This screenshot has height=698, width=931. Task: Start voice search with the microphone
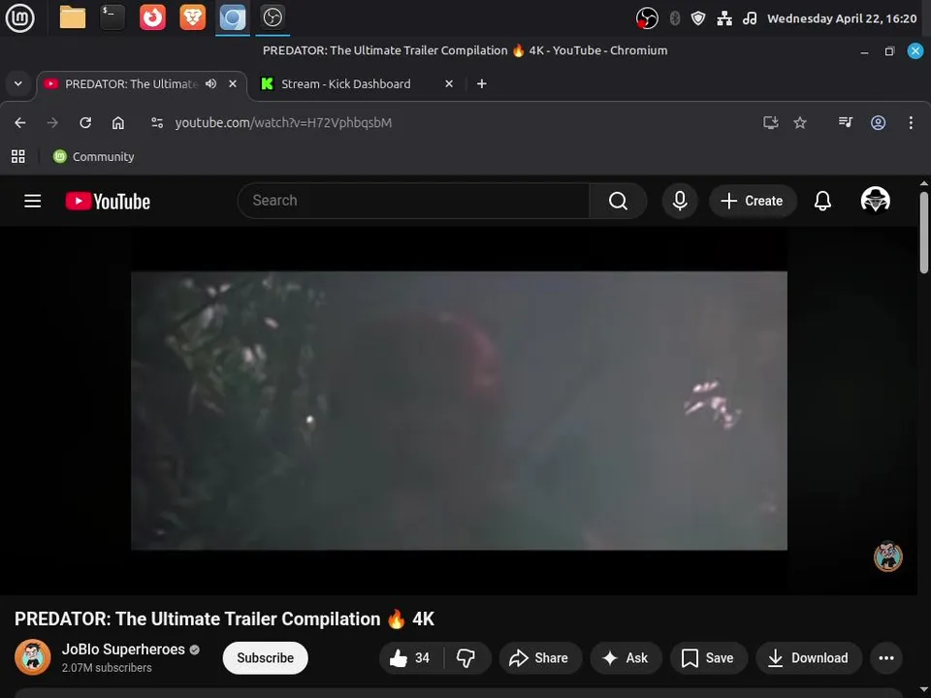click(x=680, y=201)
